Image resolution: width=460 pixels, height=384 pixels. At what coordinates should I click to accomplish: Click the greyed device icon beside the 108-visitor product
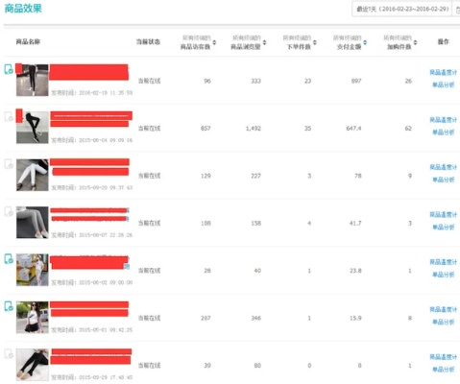9,211
